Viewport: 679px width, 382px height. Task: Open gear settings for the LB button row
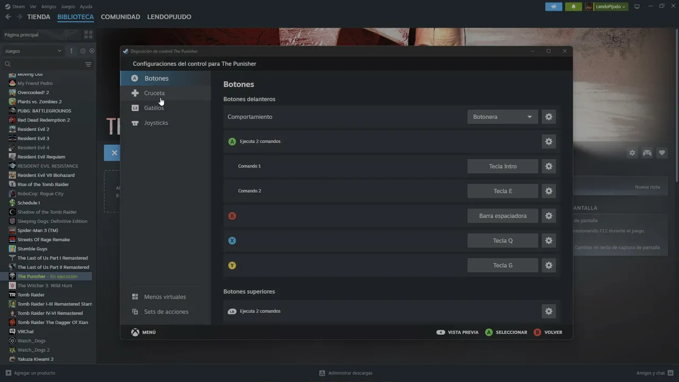[x=549, y=311]
